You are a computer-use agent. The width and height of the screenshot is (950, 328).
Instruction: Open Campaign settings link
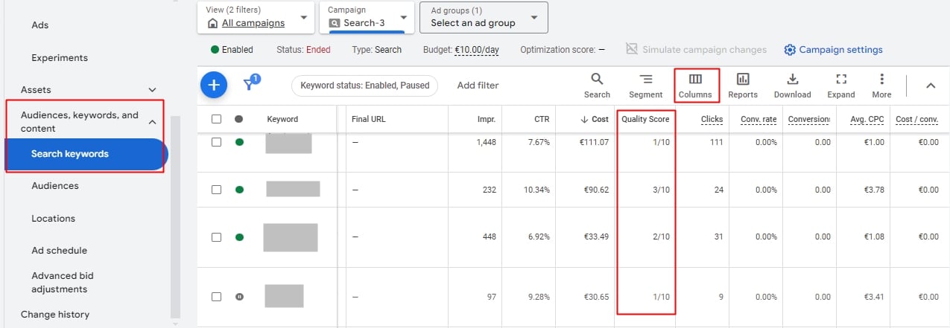(x=833, y=50)
